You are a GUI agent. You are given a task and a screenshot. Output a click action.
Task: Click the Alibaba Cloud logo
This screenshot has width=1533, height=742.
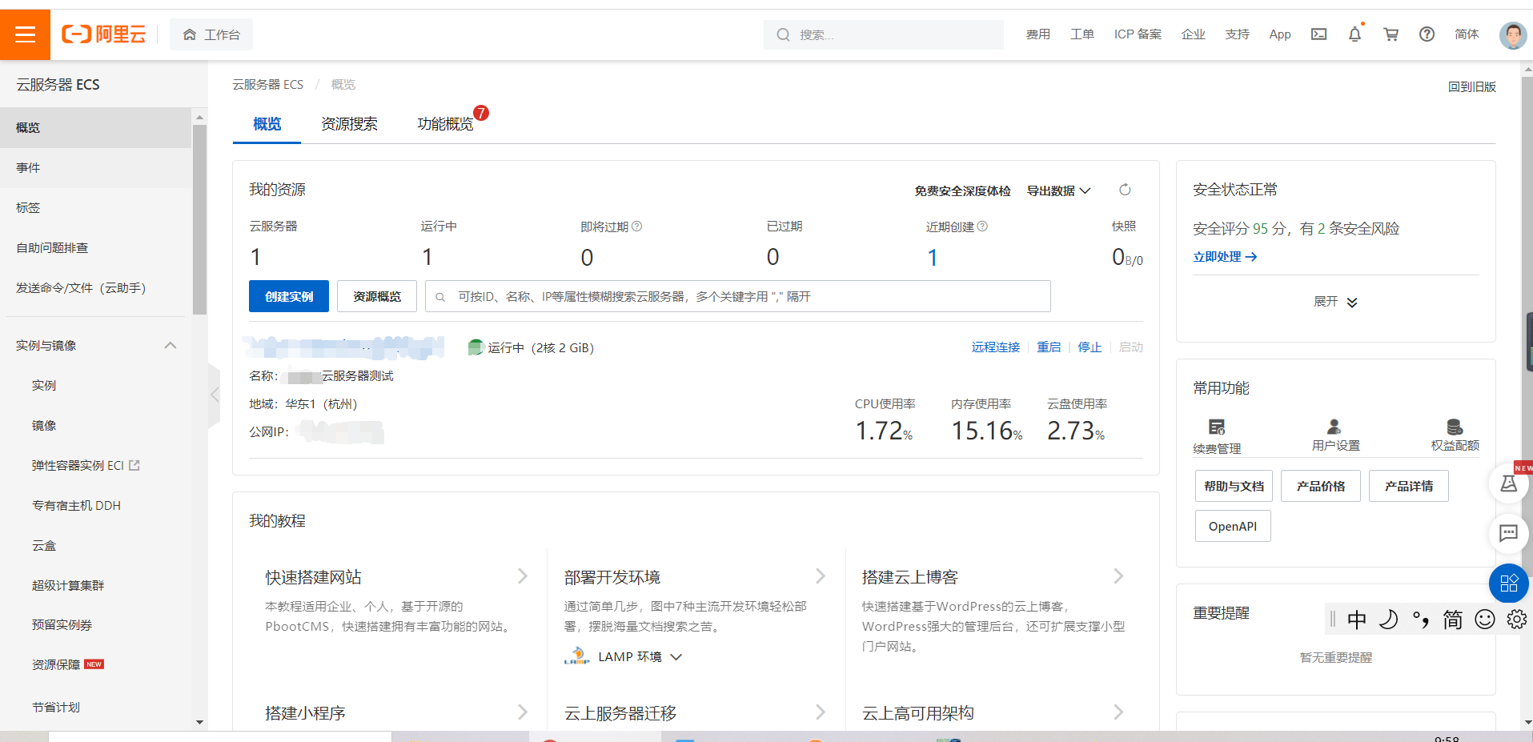pyautogui.click(x=104, y=34)
